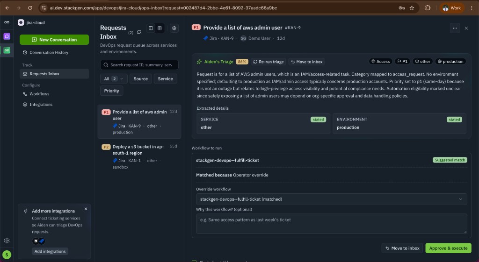Click the Aiden's Triage sparkle icon
The height and width of the screenshot is (262, 479).
click(x=199, y=62)
